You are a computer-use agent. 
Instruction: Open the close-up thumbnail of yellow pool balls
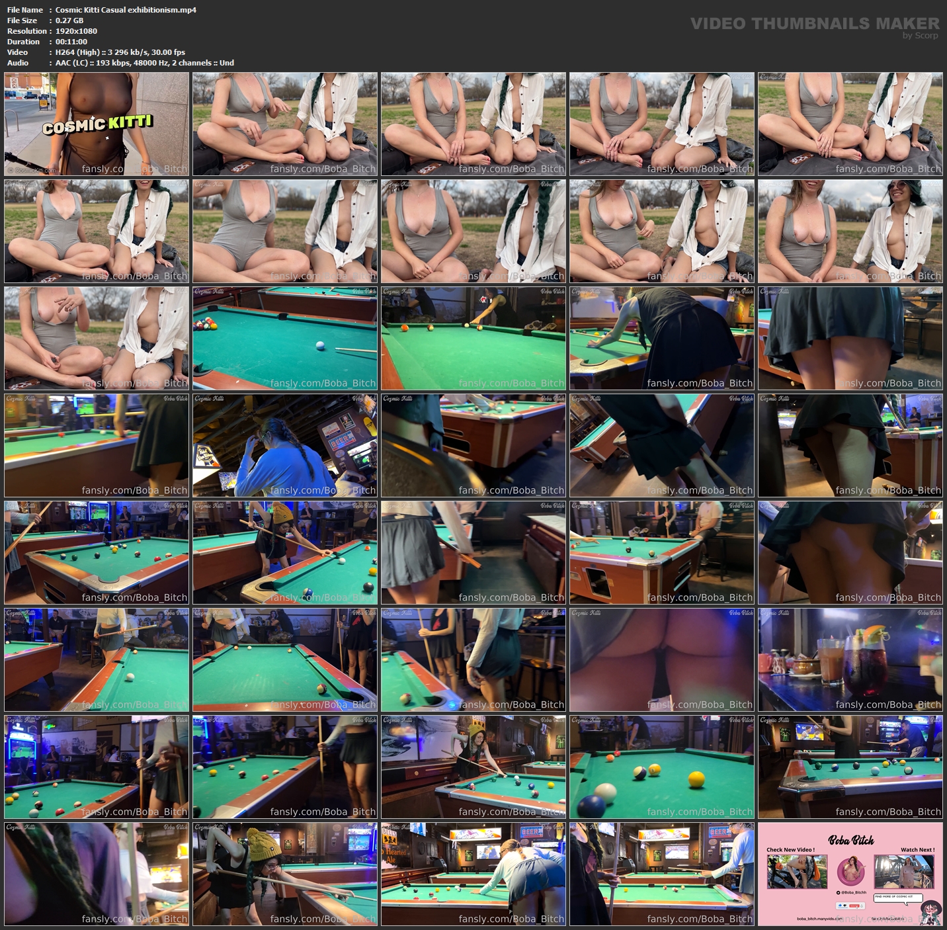pos(662,767)
